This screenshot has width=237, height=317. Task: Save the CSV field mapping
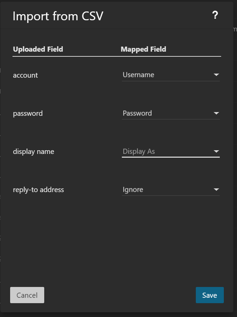click(209, 295)
